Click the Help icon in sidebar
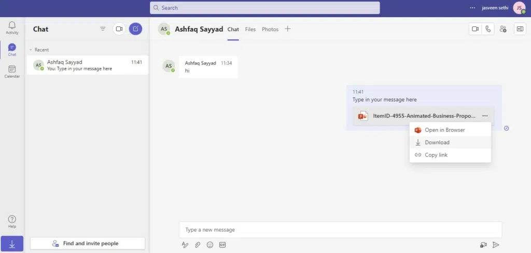Image resolution: width=531 pixels, height=253 pixels. click(12, 222)
